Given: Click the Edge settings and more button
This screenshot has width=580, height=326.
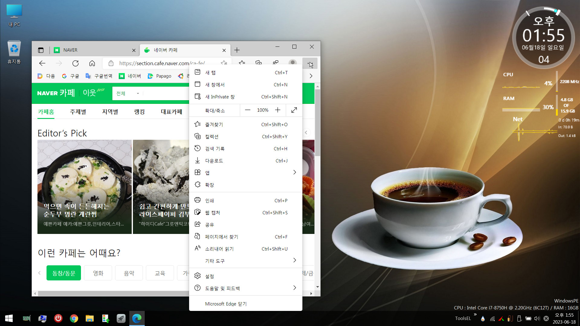Looking at the screenshot, I should pos(310,63).
